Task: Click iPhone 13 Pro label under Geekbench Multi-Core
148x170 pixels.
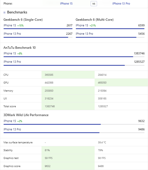Action: (x=84, y=34)
